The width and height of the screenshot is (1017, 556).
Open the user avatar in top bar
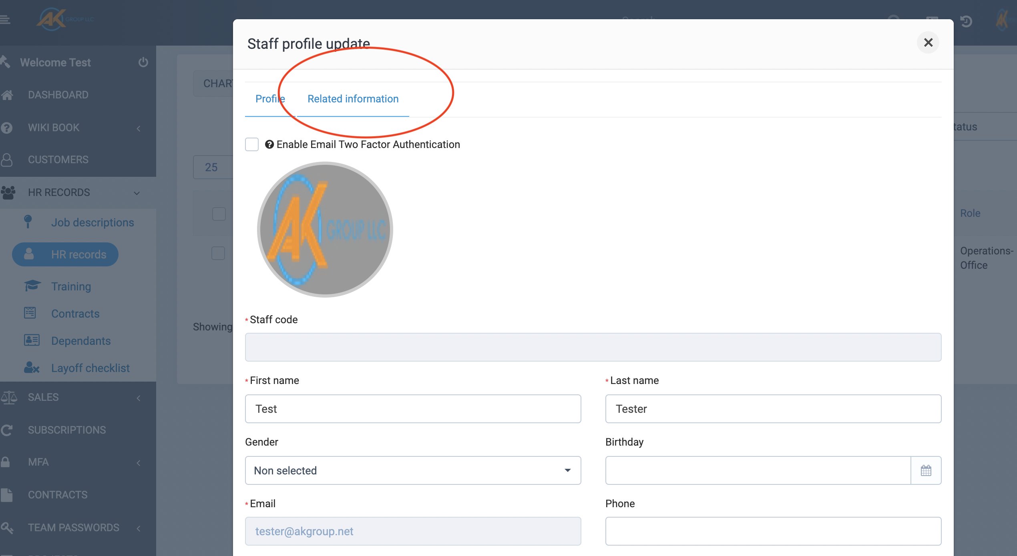coord(1002,20)
